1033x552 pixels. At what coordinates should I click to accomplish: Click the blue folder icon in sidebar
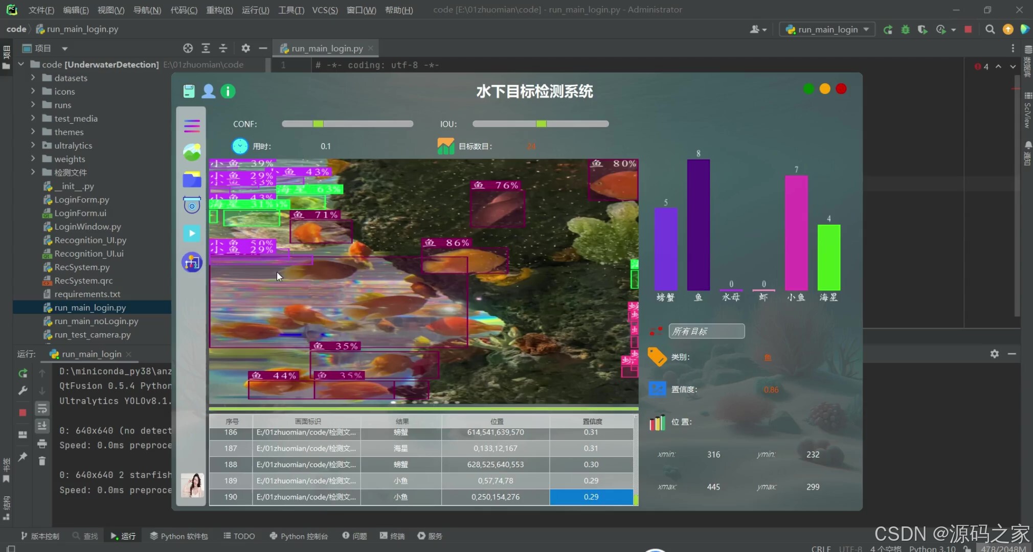(192, 179)
